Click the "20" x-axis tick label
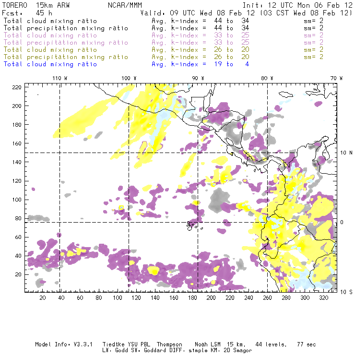Image resolution: width=355 pixels, height=355 pixels. pos(43,298)
